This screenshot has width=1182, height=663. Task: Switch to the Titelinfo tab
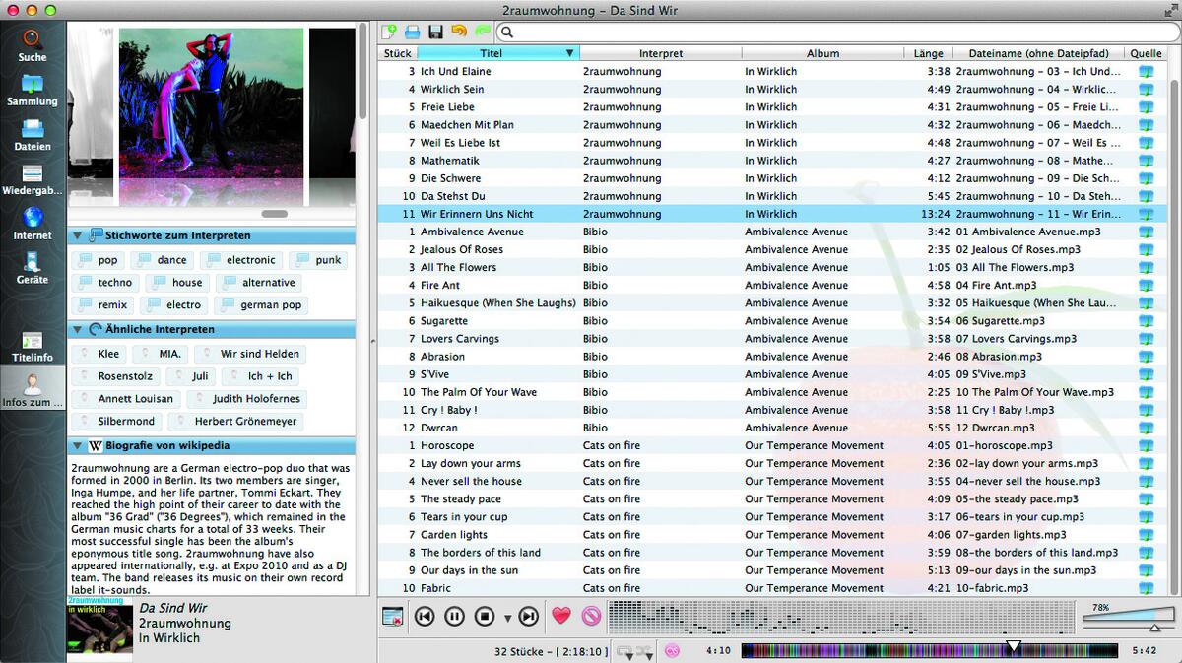33,346
